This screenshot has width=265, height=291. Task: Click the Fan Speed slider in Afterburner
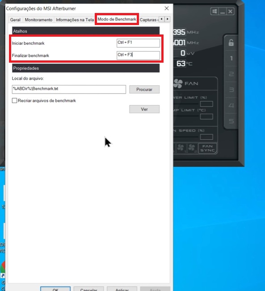[186, 137]
